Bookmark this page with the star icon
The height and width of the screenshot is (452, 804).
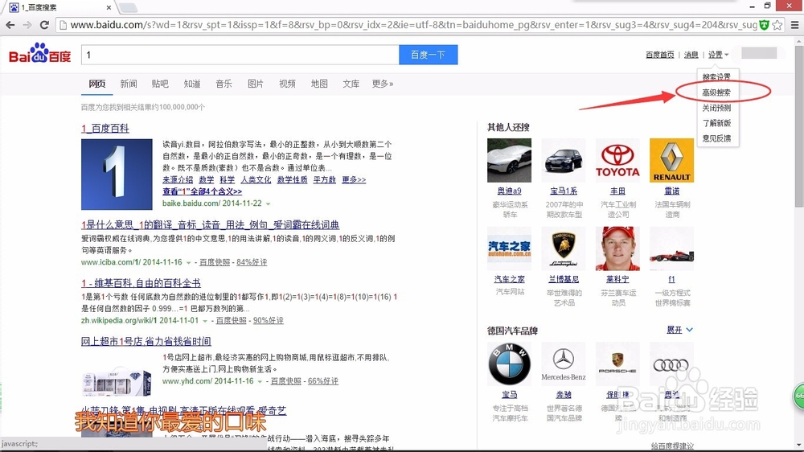click(x=777, y=25)
